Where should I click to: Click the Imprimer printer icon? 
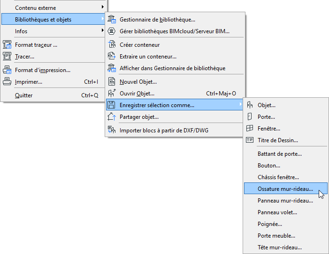[7, 82]
